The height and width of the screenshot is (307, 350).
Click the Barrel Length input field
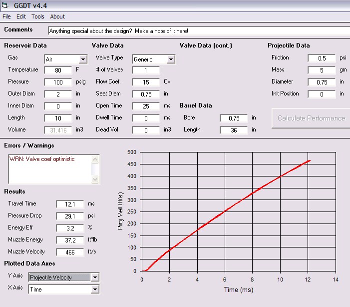coord(234,130)
